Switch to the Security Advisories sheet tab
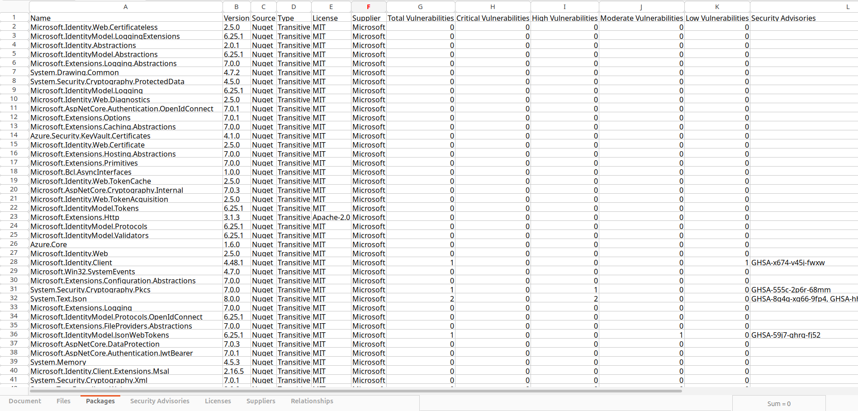The height and width of the screenshot is (411, 858). click(x=159, y=401)
